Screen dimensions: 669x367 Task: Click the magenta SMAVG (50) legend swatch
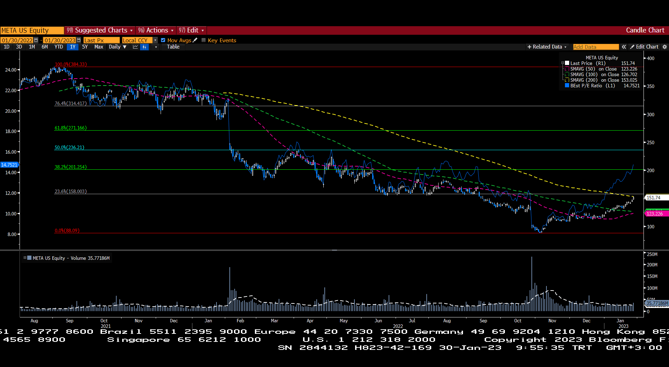click(567, 69)
